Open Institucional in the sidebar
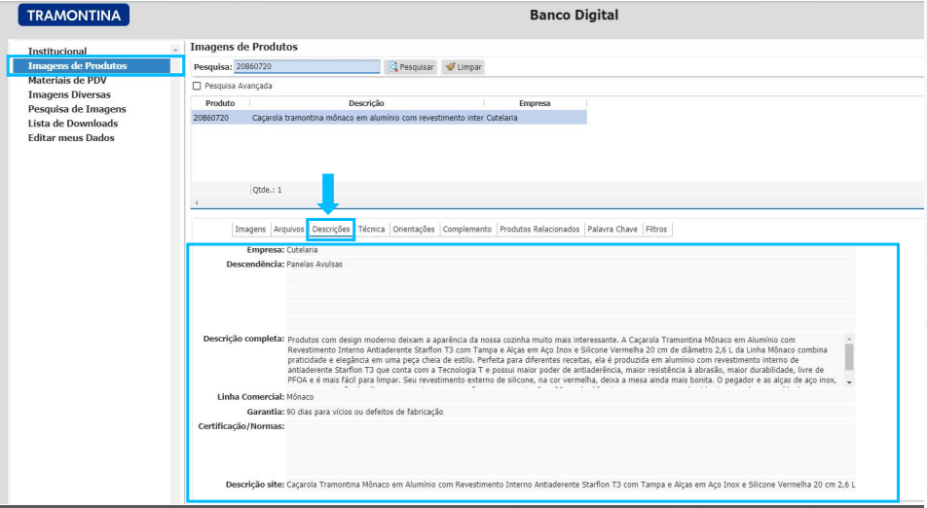 click(57, 52)
